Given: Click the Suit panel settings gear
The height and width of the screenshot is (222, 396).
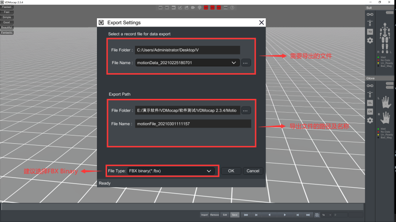Looking at the screenshot, I should [x=370, y=41].
